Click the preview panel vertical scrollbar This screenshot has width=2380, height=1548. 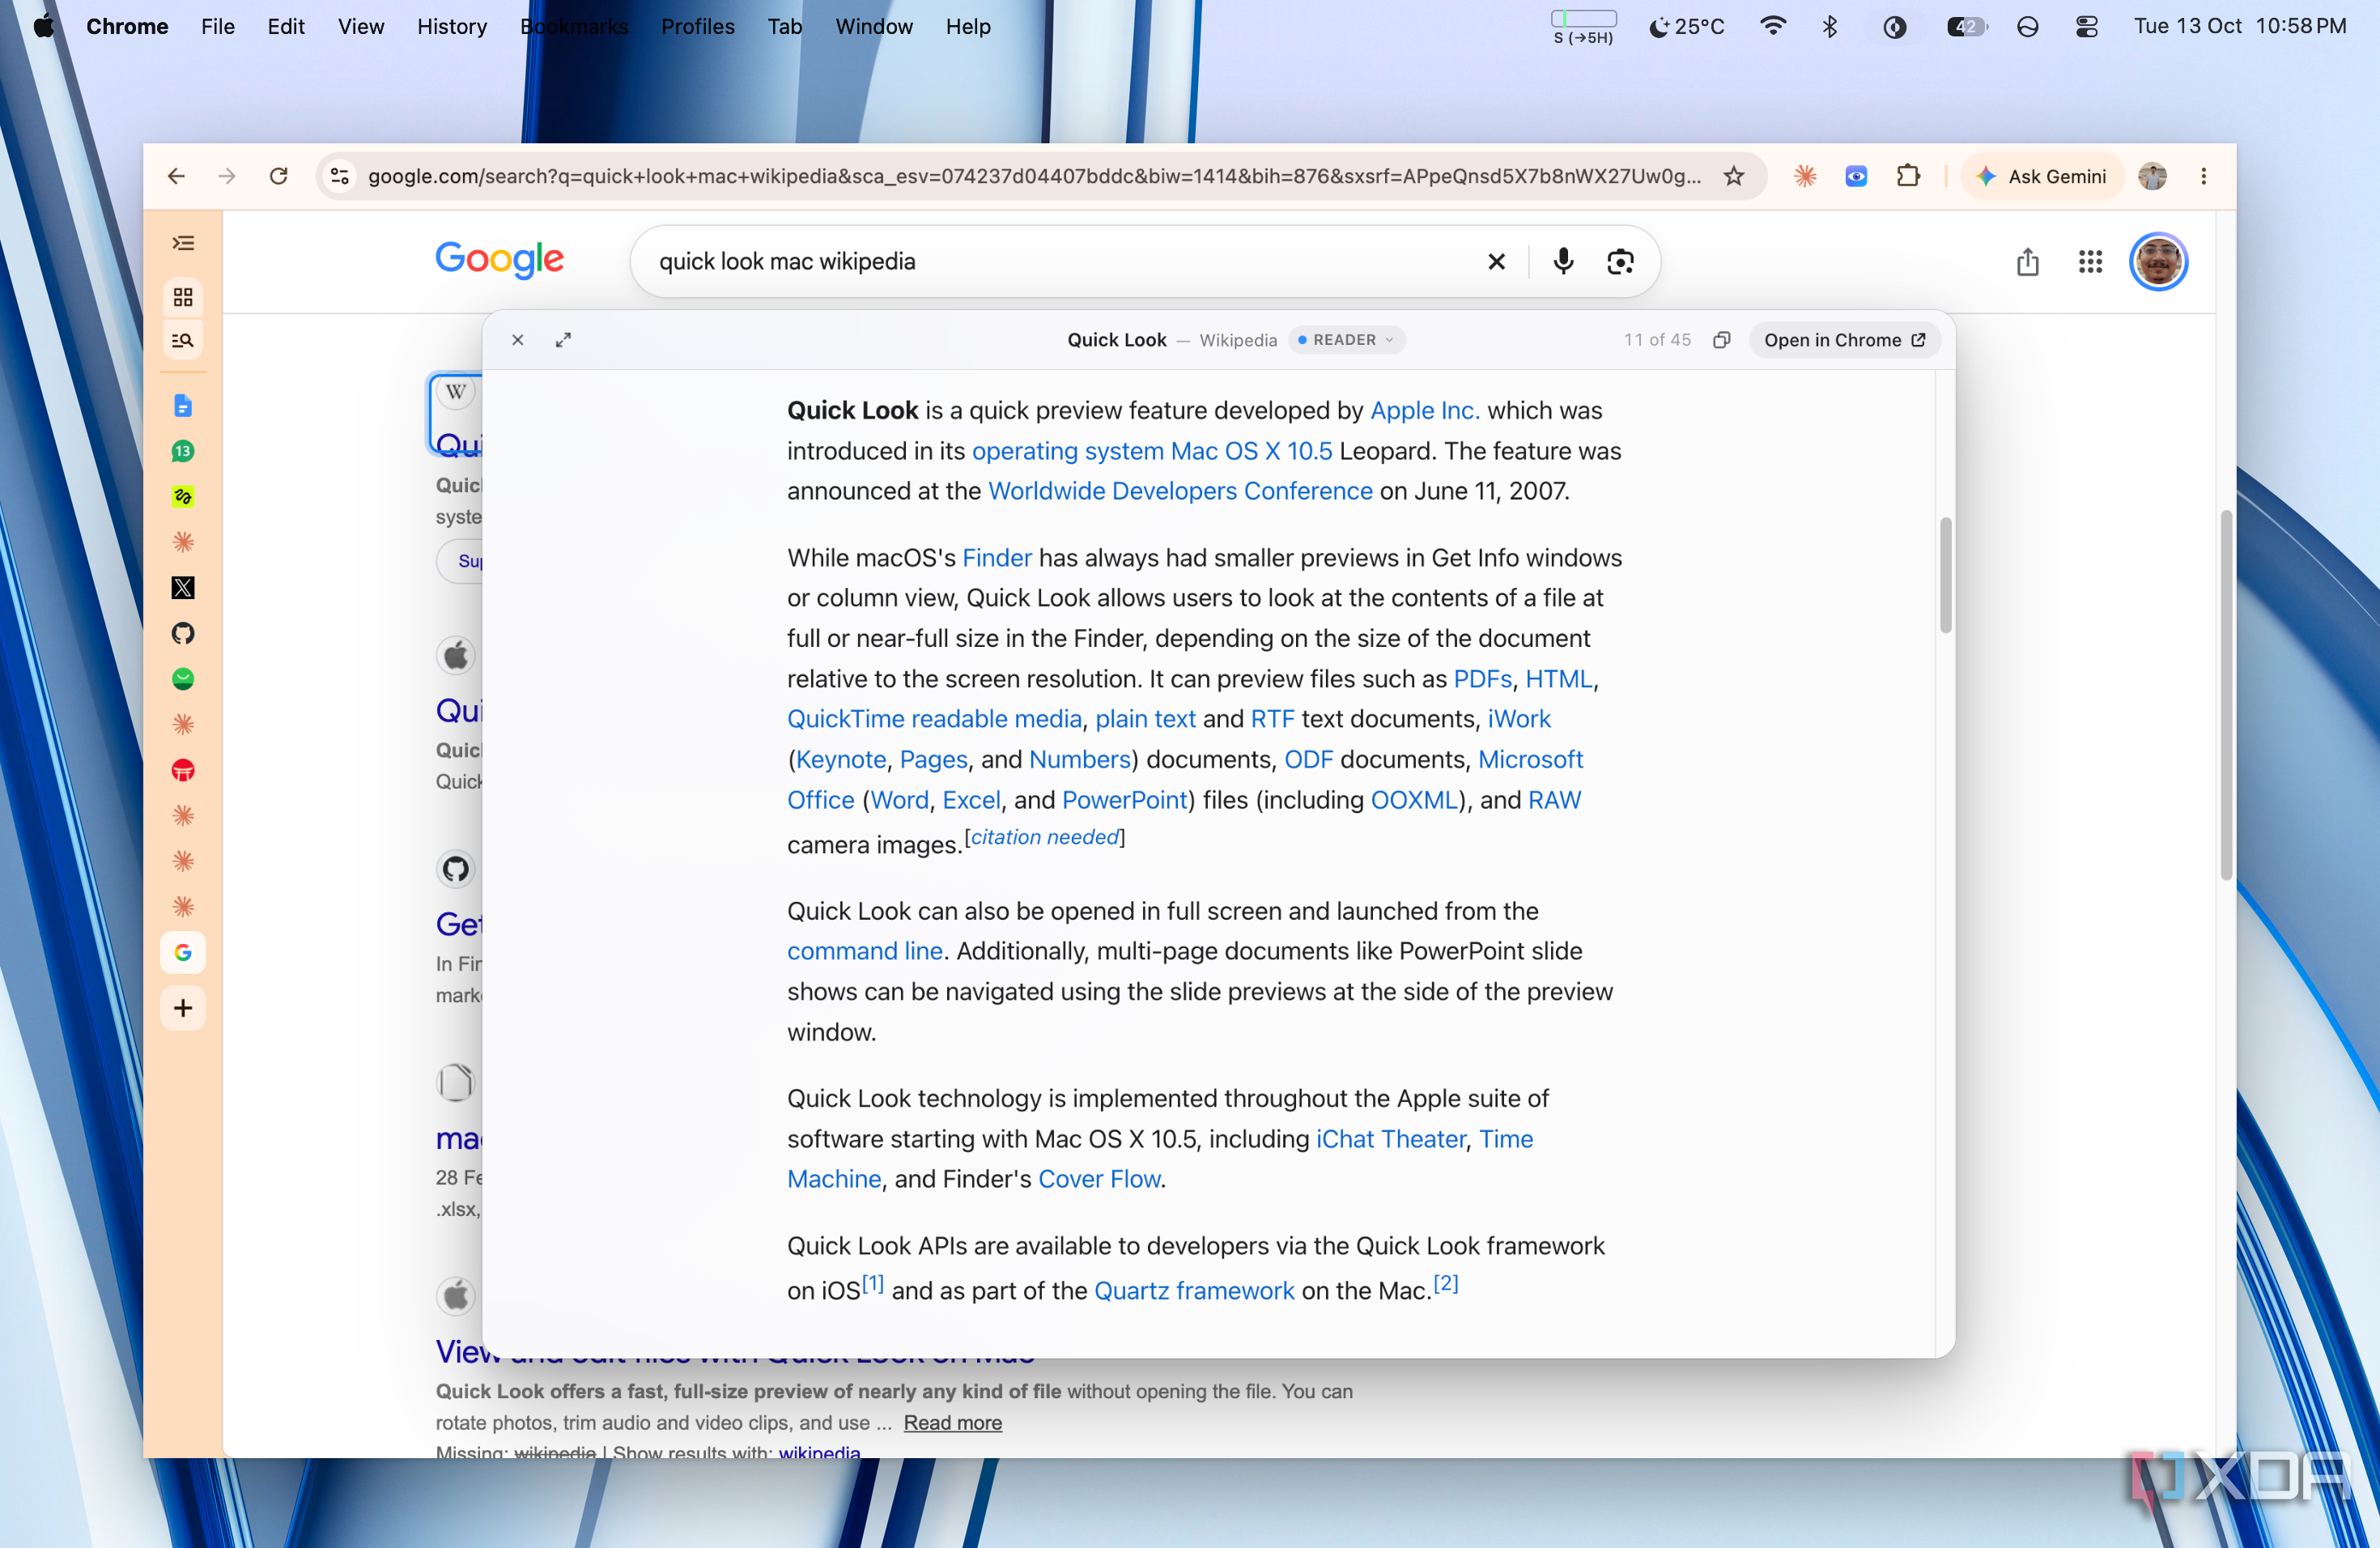click(x=1945, y=575)
